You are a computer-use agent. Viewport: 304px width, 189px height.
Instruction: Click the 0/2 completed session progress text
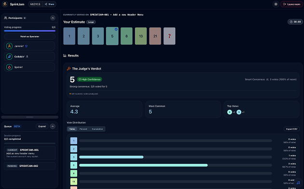(x=13, y=139)
